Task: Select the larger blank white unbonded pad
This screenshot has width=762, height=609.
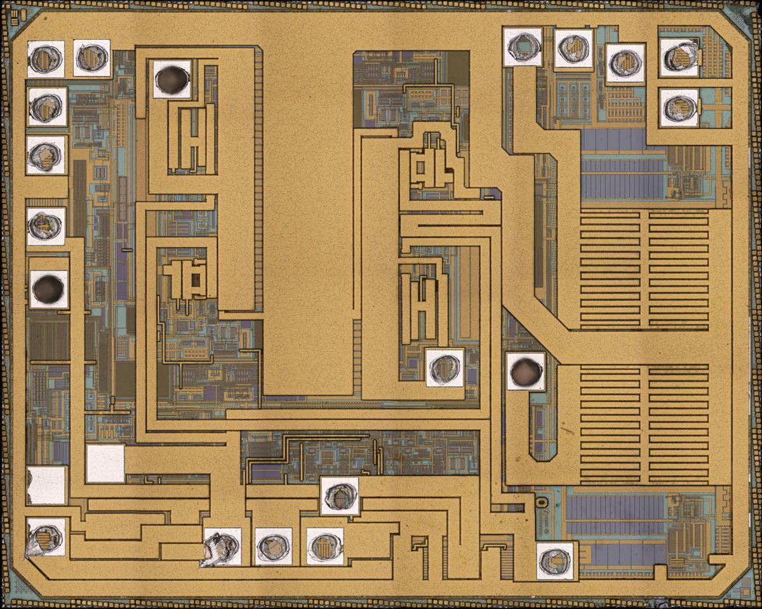Action: pos(105,464)
